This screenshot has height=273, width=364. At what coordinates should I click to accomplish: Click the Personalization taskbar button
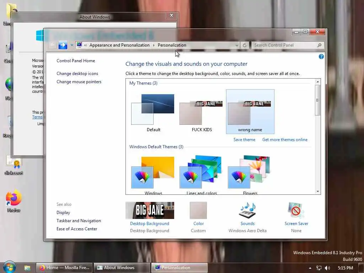(179, 268)
